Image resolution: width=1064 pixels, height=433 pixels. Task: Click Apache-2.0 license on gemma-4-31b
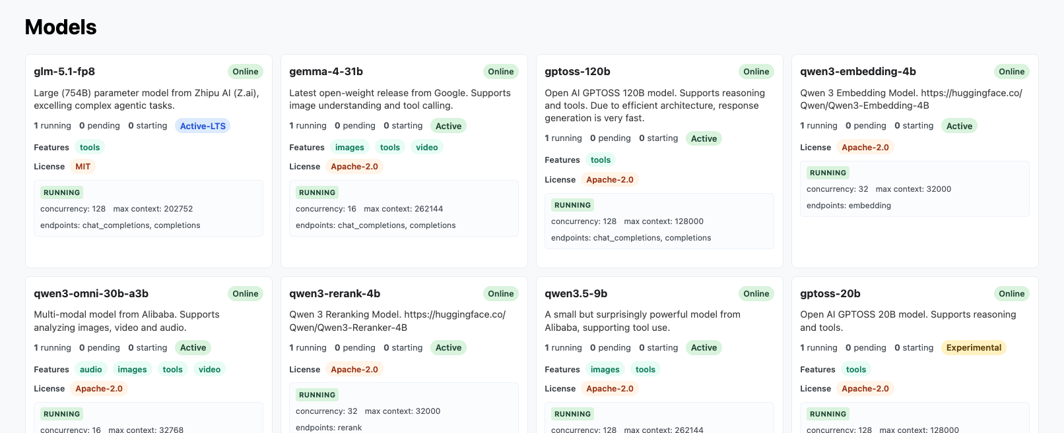pyautogui.click(x=354, y=166)
